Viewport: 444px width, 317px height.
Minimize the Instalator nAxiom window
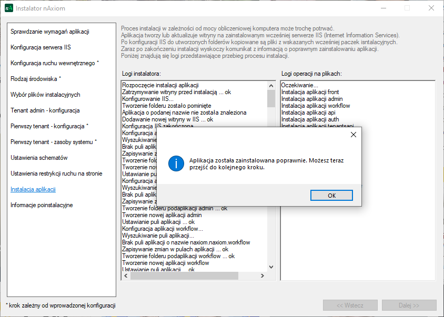[x=384, y=8]
